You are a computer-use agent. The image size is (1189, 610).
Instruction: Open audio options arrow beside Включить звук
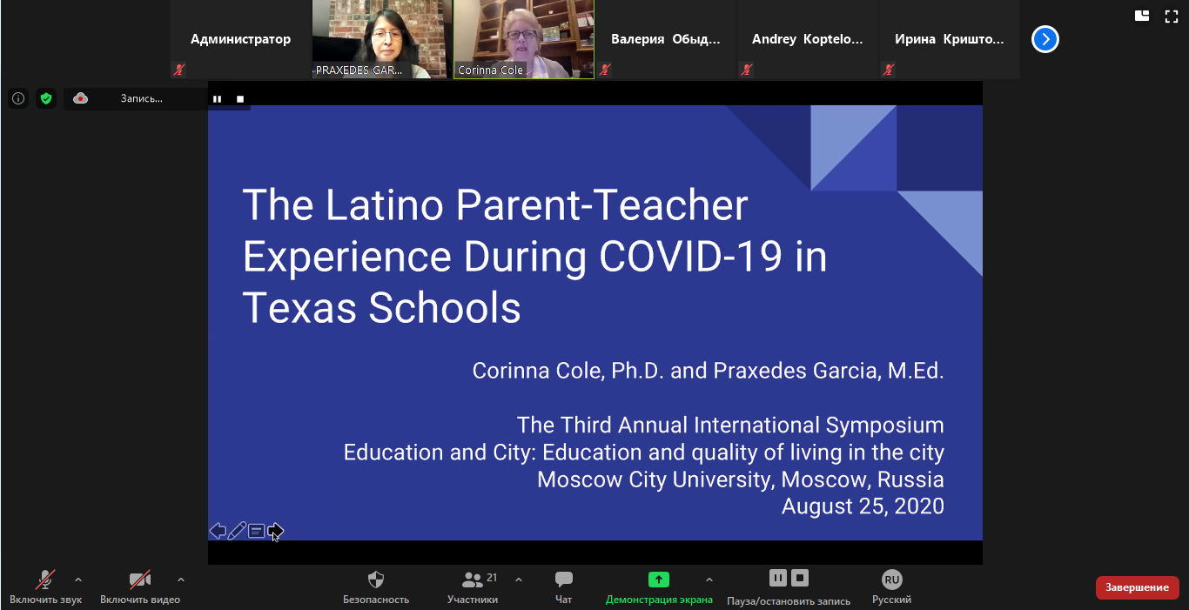click(78, 580)
